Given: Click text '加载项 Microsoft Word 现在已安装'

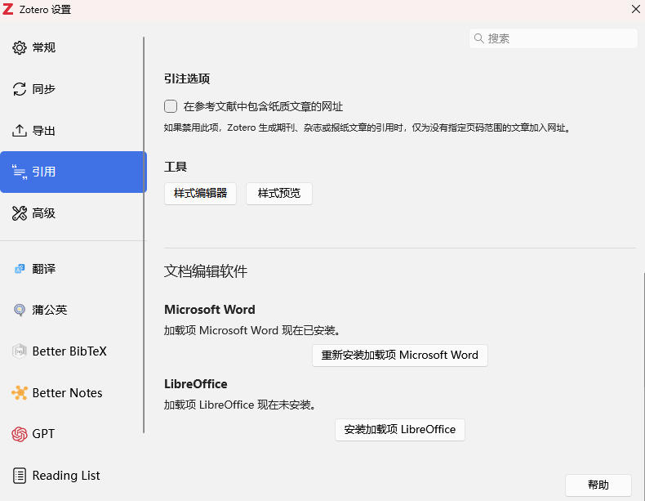Looking at the screenshot, I should pyautogui.click(x=251, y=330).
